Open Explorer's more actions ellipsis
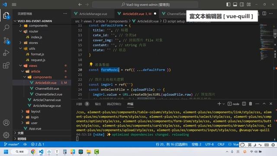This screenshot has width=277, height=156. tap(65, 13)
